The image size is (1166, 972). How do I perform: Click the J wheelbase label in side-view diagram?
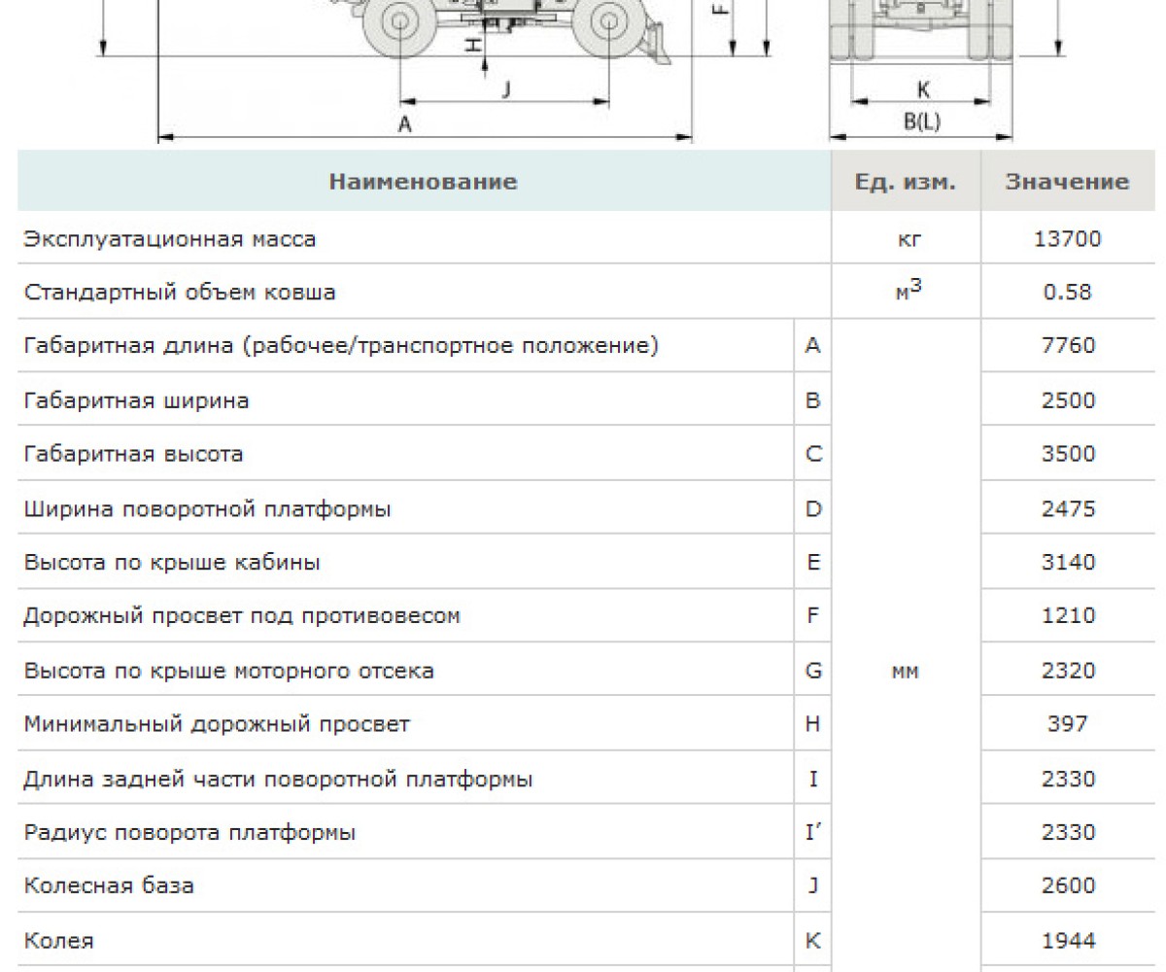506,90
